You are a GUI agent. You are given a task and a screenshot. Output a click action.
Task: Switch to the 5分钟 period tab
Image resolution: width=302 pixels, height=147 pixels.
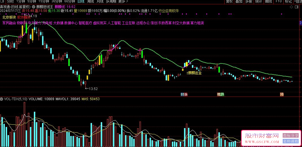tap(32, 1)
